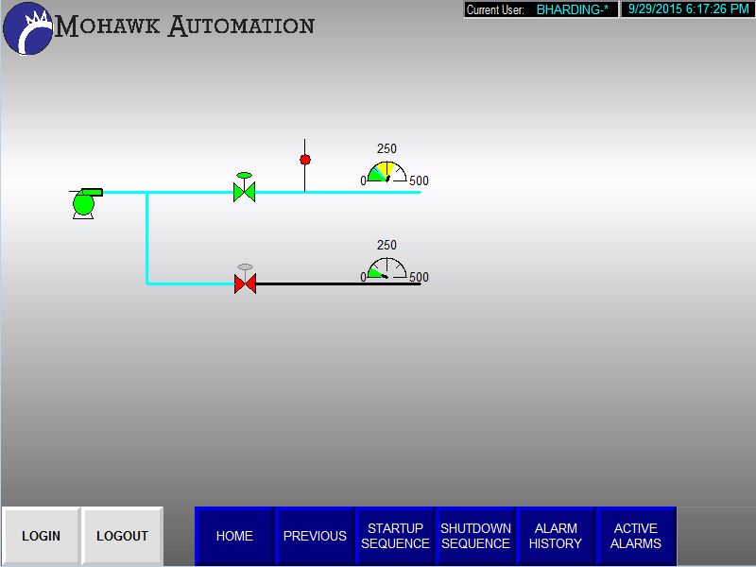Click the lower pressure gauge dial
Viewport: 756px width, 567px height.
[x=387, y=268]
